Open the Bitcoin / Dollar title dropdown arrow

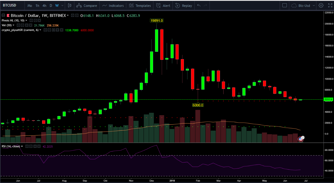coord(68,15)
